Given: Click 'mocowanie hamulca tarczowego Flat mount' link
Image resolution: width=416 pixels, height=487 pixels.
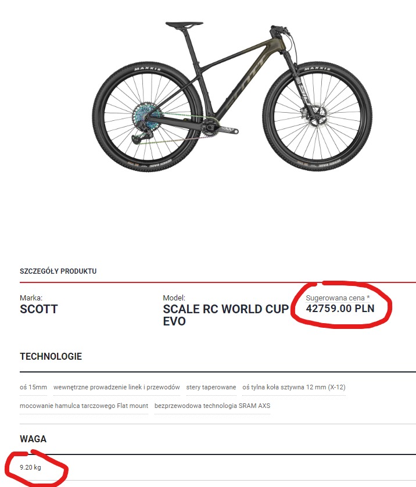Looking at the screenshot, I should click(x=84, y=406).
